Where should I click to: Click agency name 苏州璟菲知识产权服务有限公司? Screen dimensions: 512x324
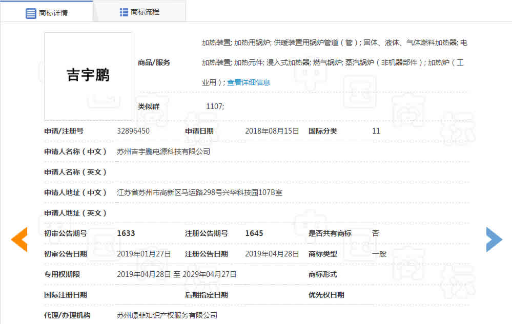point(167,315)
